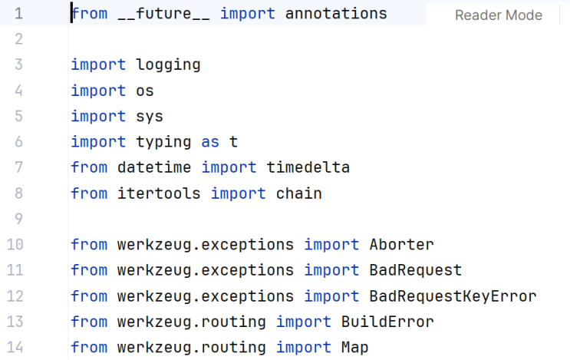570x360 pixels.
Task: Place cursor on the Map class name
Action: tap(354, 348)
